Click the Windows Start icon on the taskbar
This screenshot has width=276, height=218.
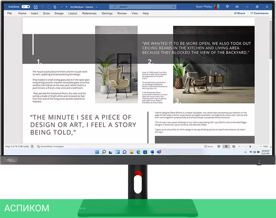coord(97,152)
